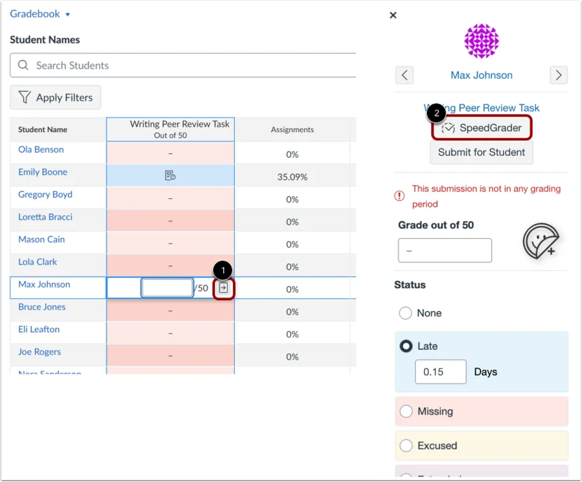Click the Grade out of 50 input in tray

[x=445, y=251]
